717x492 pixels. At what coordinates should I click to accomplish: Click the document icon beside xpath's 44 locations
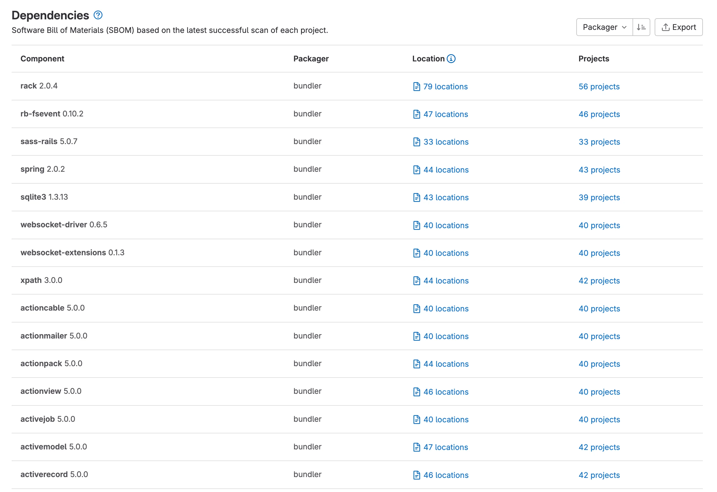point(417,281)
